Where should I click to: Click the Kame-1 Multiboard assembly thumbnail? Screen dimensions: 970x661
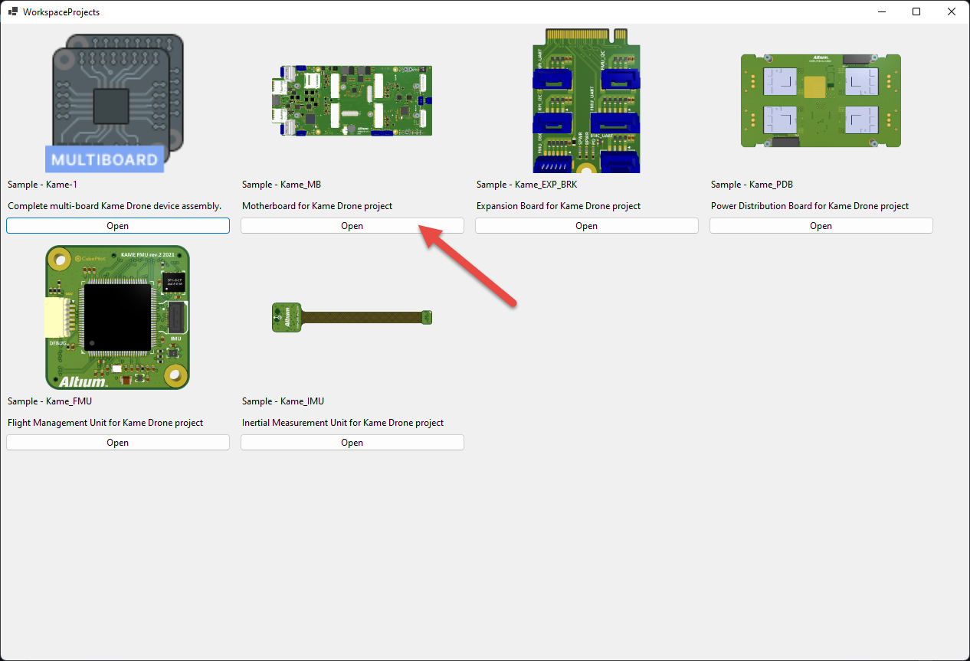117,100
